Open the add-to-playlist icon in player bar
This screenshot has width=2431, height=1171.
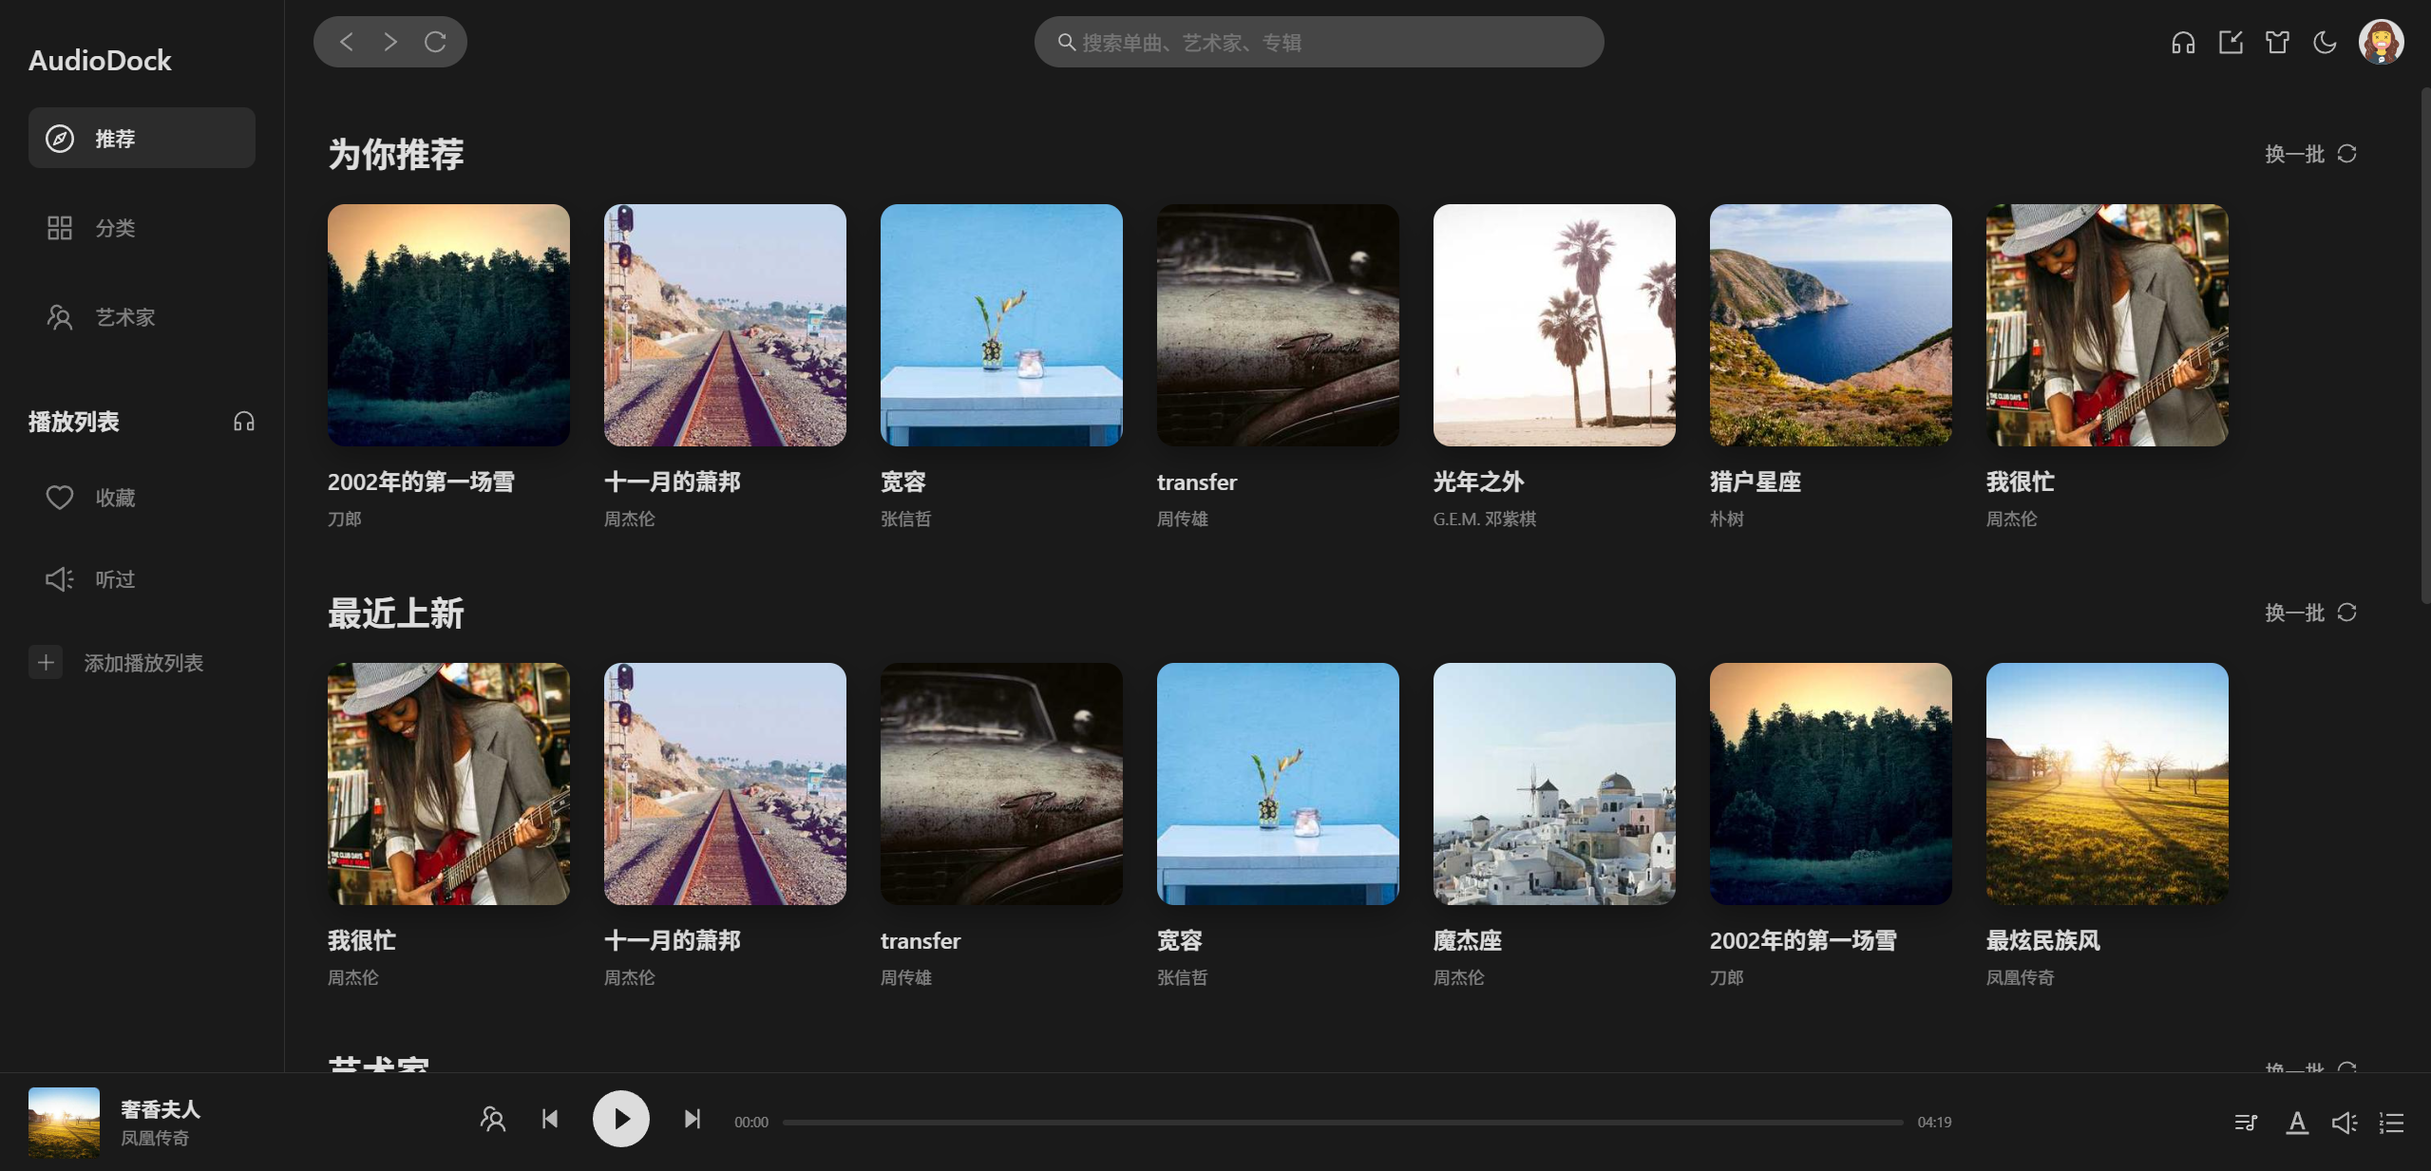click(2246, 1123)
